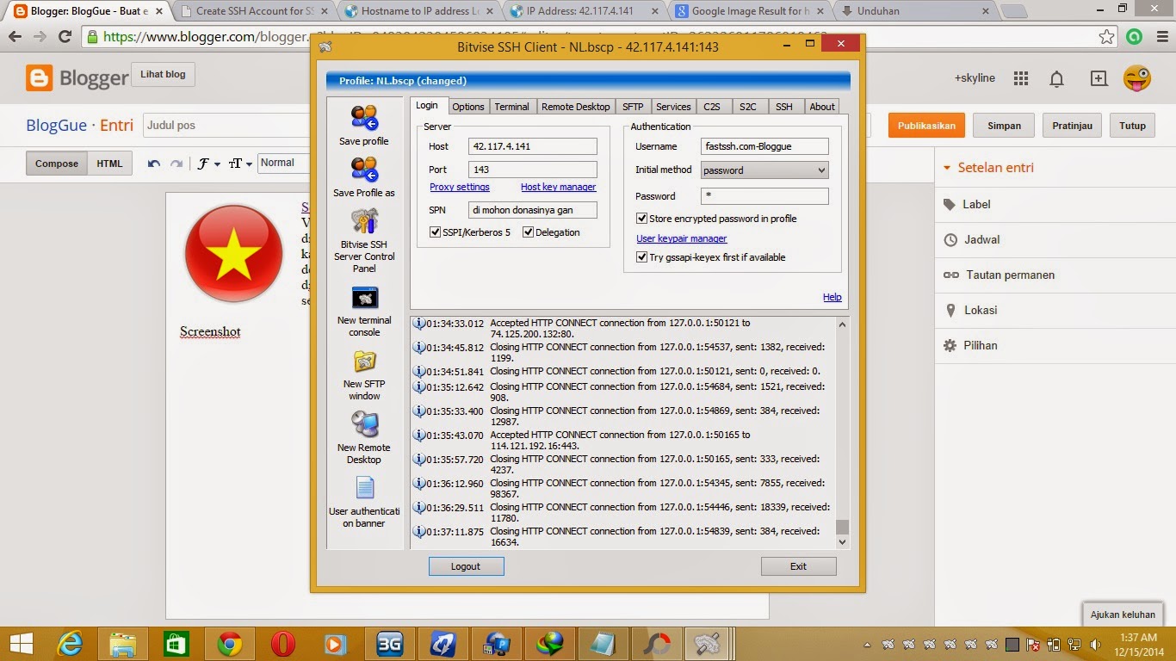Click the Vietnam flag image in the post

pyautogui.click(x=233, y=254)
